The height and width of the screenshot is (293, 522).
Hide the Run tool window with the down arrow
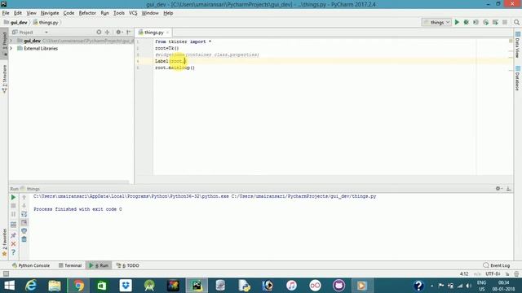(x=508, y=188)
